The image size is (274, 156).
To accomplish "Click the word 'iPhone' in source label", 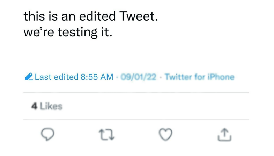I will point(221,77).
